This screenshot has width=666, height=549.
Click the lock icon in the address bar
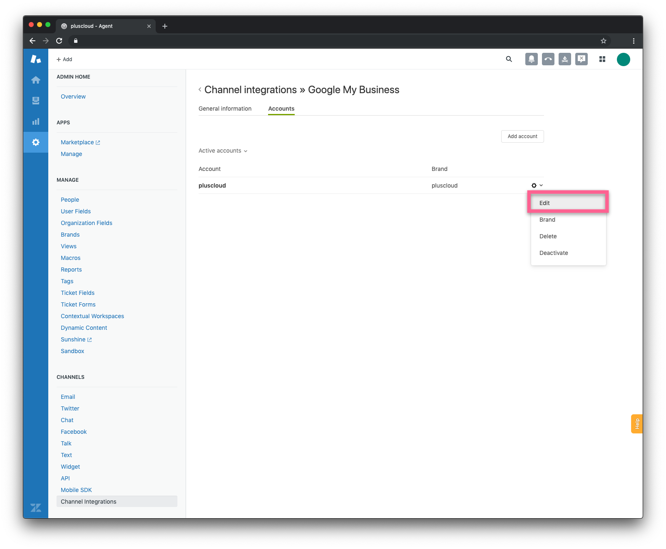[76, 41]
